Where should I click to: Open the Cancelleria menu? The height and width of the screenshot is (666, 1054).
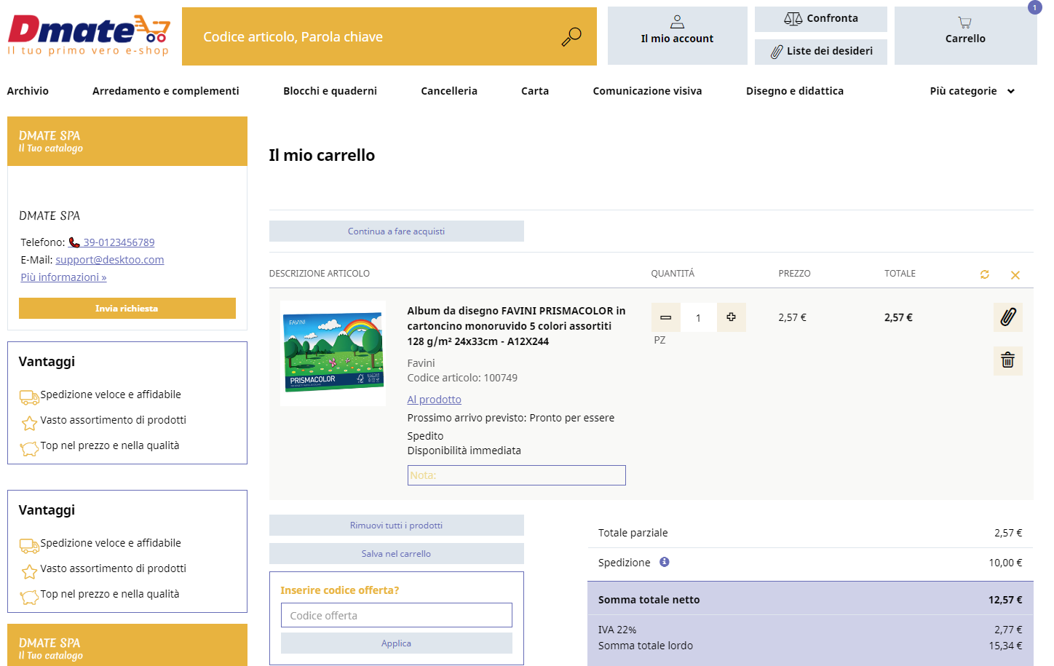(449, 91)
